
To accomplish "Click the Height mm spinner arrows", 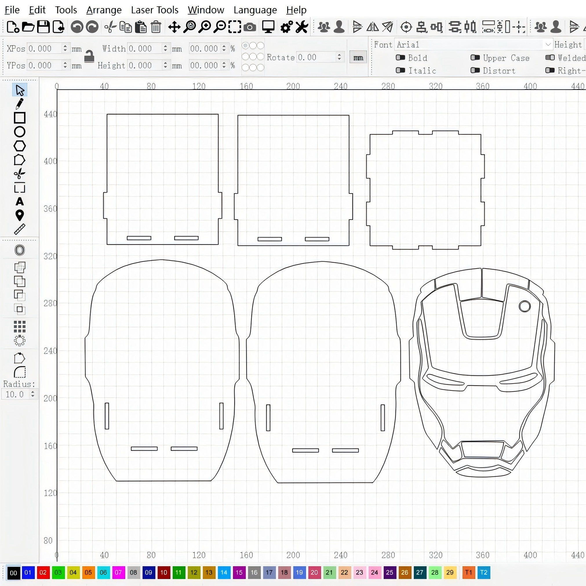I will coord(165,65).
